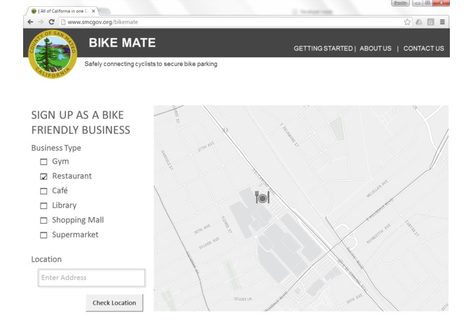Go forward with the browser forward arrow
The height and width of the screenshot is (336, 473).
pyautogui.click(x=41, y=22)
